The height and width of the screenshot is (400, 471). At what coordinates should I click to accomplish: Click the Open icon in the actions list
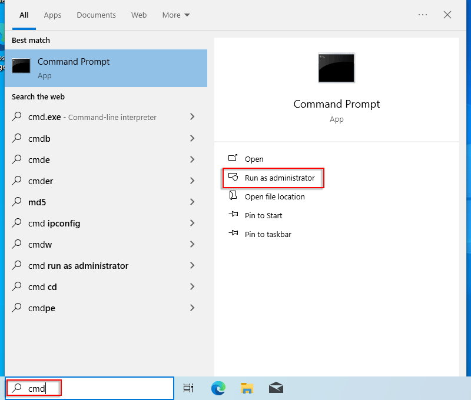pyautogui.click(x=233, y=158)
